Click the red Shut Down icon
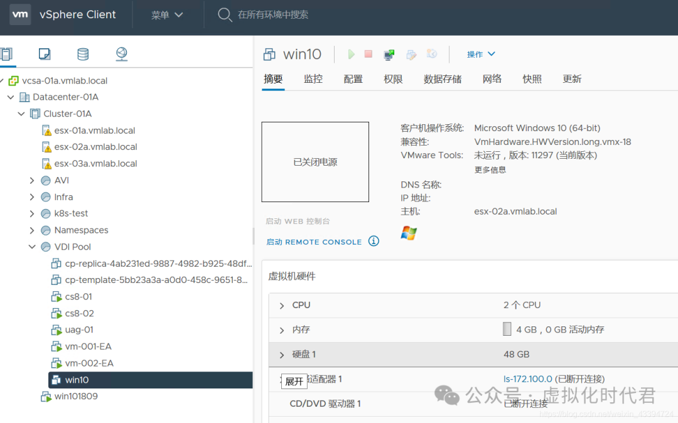Image resolution: width=678 pixels, height=423 pixels. pos(369,54)
